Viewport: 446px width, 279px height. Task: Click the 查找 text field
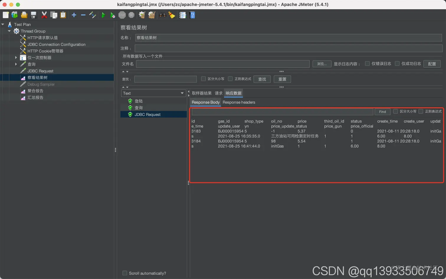click(165, 79)
